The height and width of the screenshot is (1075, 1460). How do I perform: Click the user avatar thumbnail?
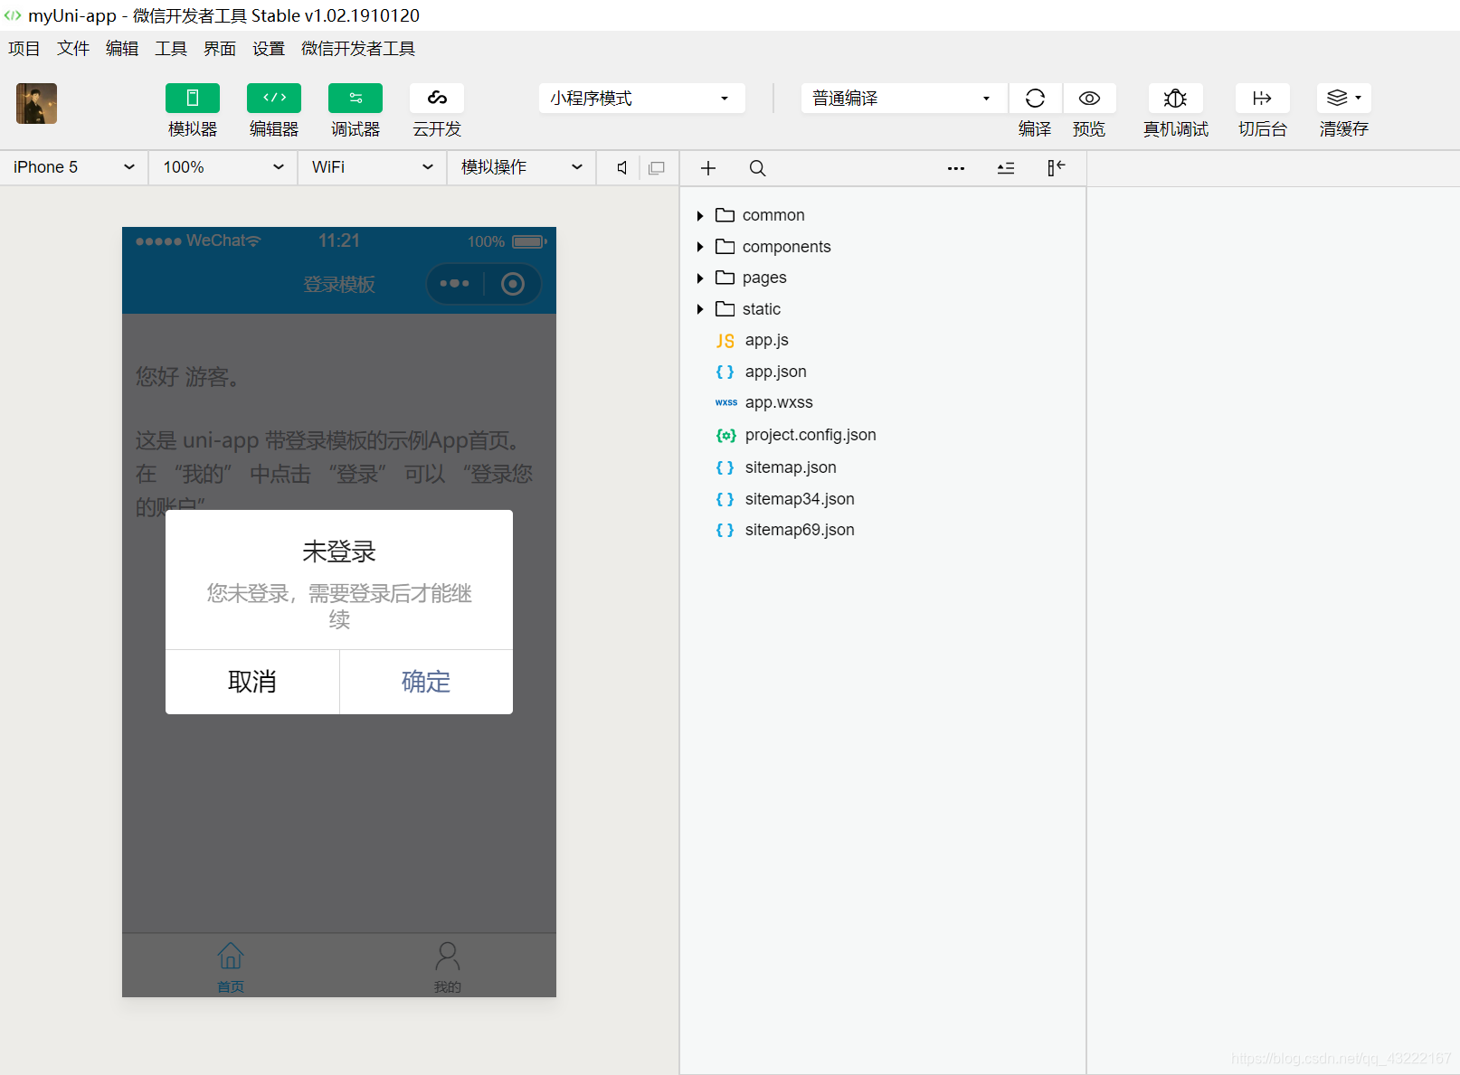(36, 103)
